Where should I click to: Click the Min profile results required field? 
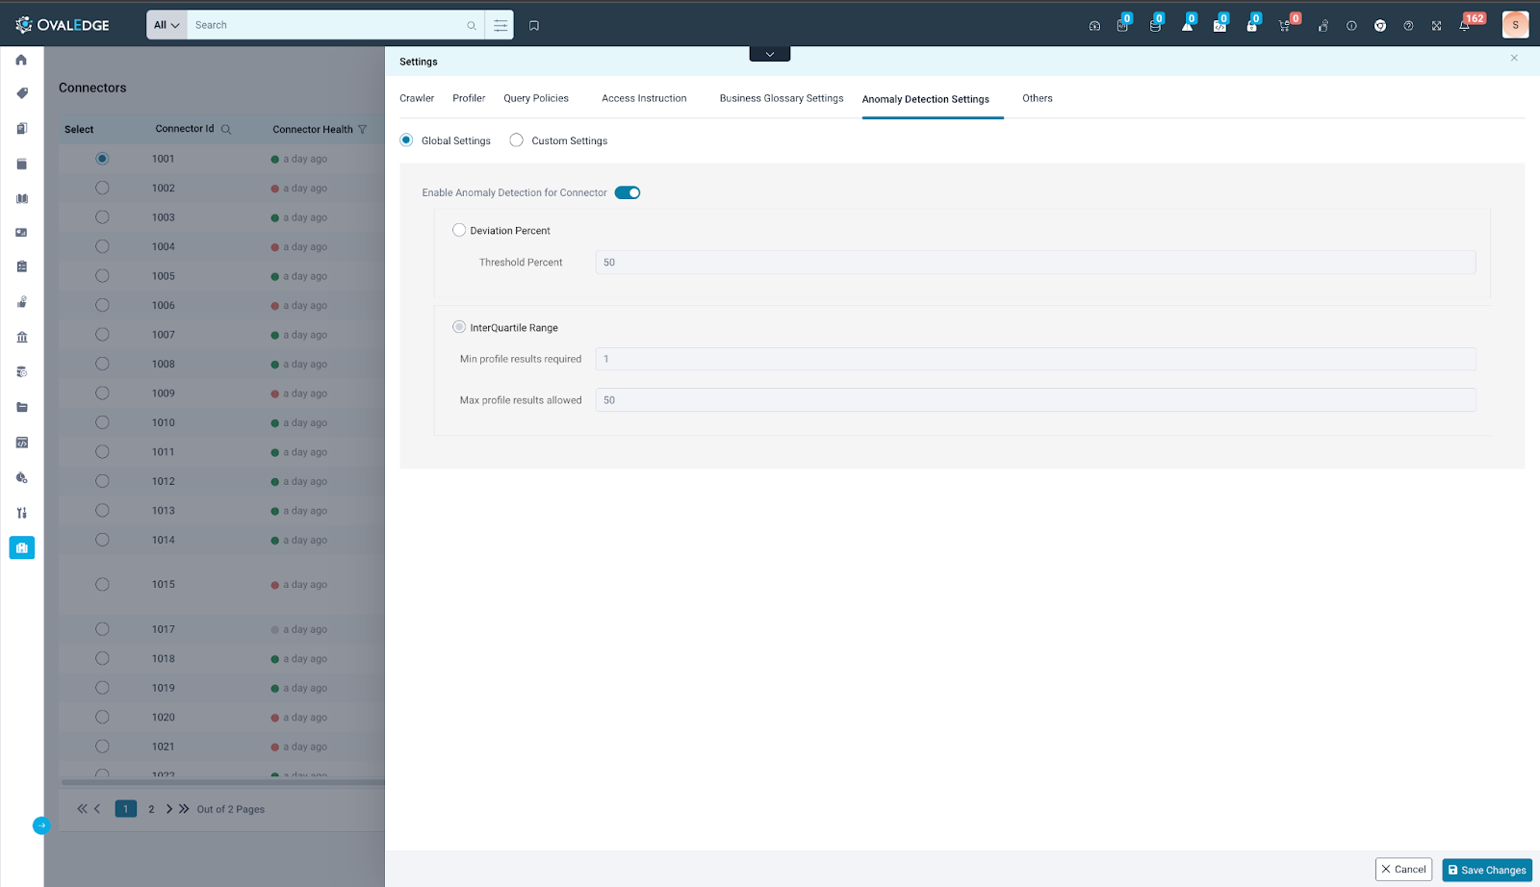click(x=1036, y=359)
